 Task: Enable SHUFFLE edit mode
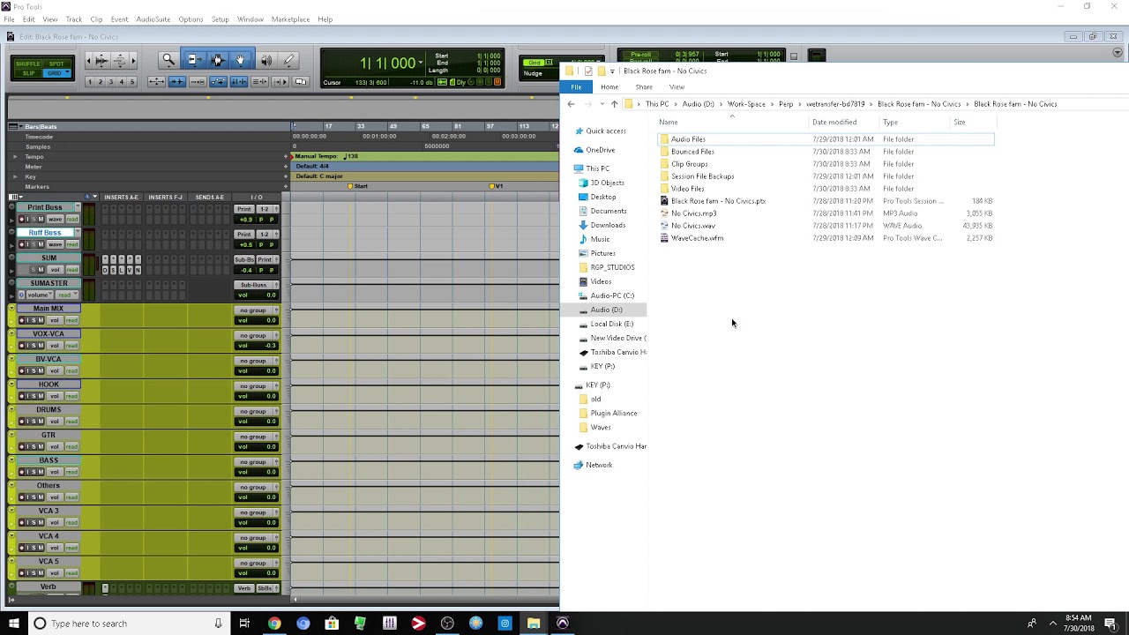(27, 64)
